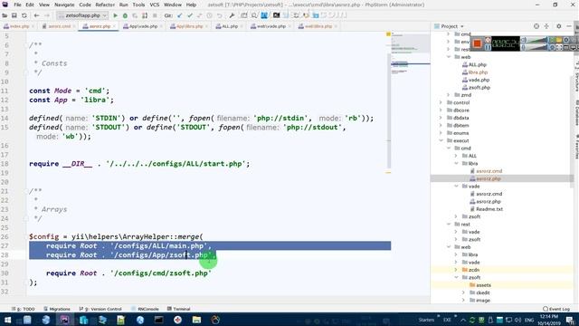Expand the zcdn folder

456,270
